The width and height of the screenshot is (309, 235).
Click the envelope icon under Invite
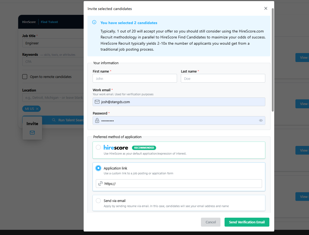click(32, 133)
